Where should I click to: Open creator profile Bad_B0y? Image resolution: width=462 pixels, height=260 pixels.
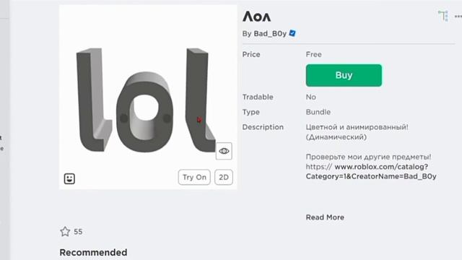[x=270, y=34]
